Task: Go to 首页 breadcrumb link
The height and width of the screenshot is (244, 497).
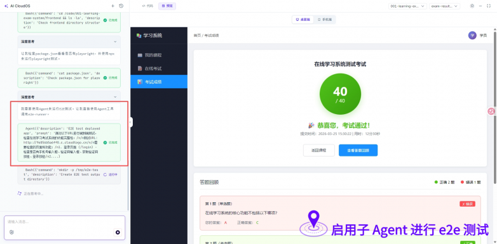Action: [x=197, y=35]
